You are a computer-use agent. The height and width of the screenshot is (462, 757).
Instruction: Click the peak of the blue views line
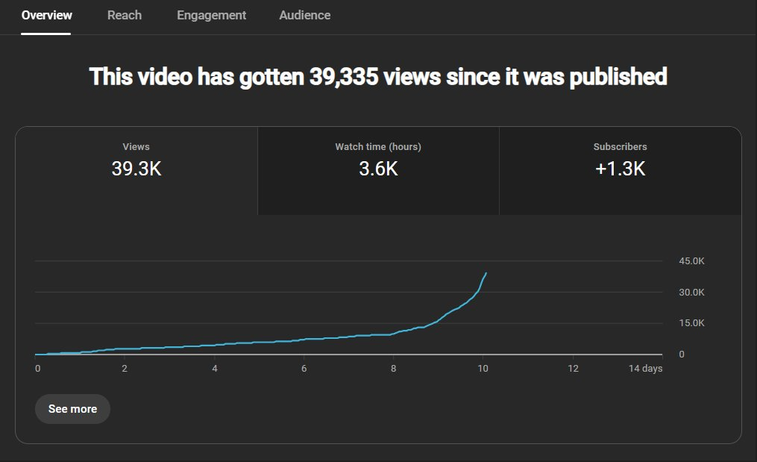(x=486, y=273)
